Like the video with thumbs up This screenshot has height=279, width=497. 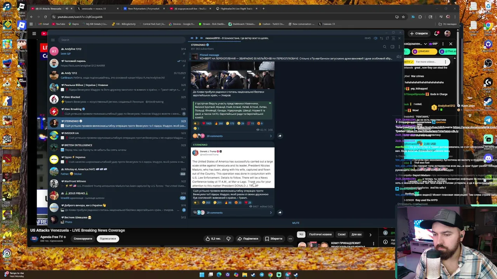point(214,239)
